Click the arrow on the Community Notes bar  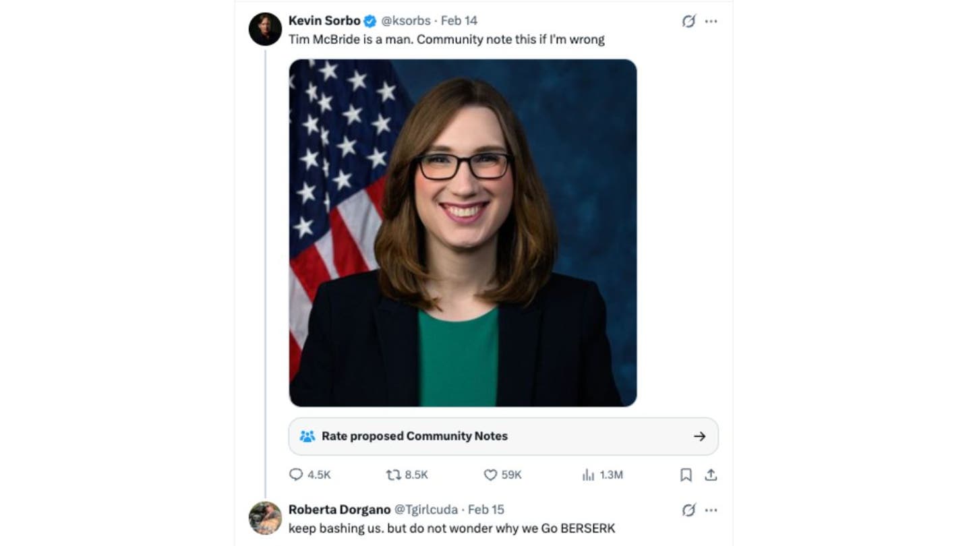coord(699,436)
